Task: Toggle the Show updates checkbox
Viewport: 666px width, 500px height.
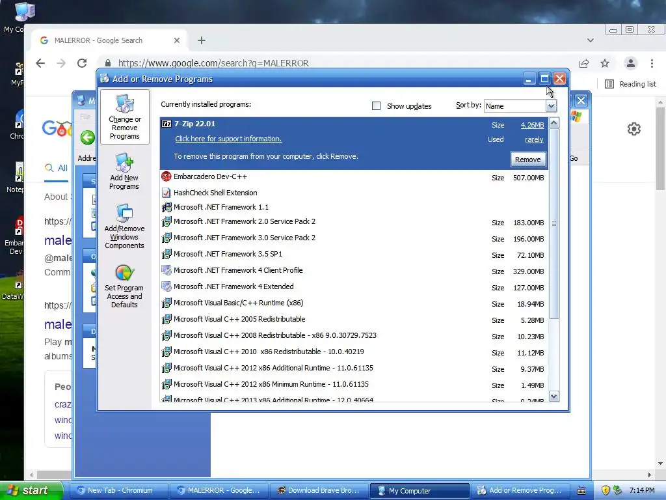Action: click(377, 106)
